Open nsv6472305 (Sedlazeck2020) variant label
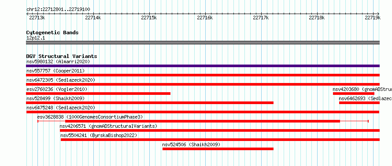This screenshot has width=392, height=166. pos(61,80)
